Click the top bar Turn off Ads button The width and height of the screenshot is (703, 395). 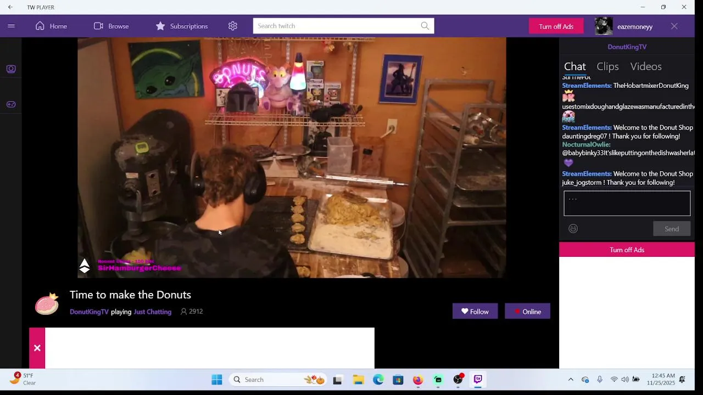coord(556,26)
